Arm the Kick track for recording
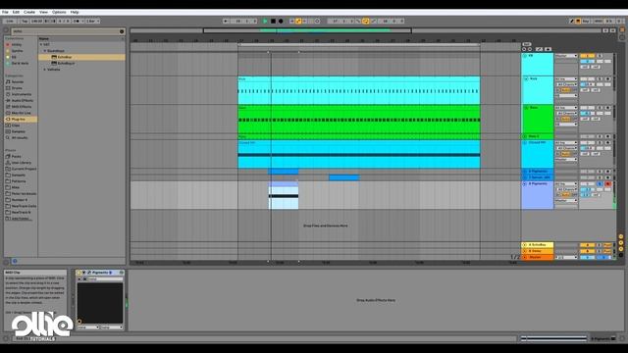628x353 pixels. tap(607, 78)
